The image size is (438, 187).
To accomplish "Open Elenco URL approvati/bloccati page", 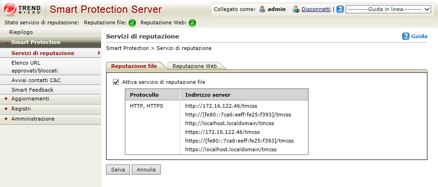I will pyautogui.click(x=34, y=66).
